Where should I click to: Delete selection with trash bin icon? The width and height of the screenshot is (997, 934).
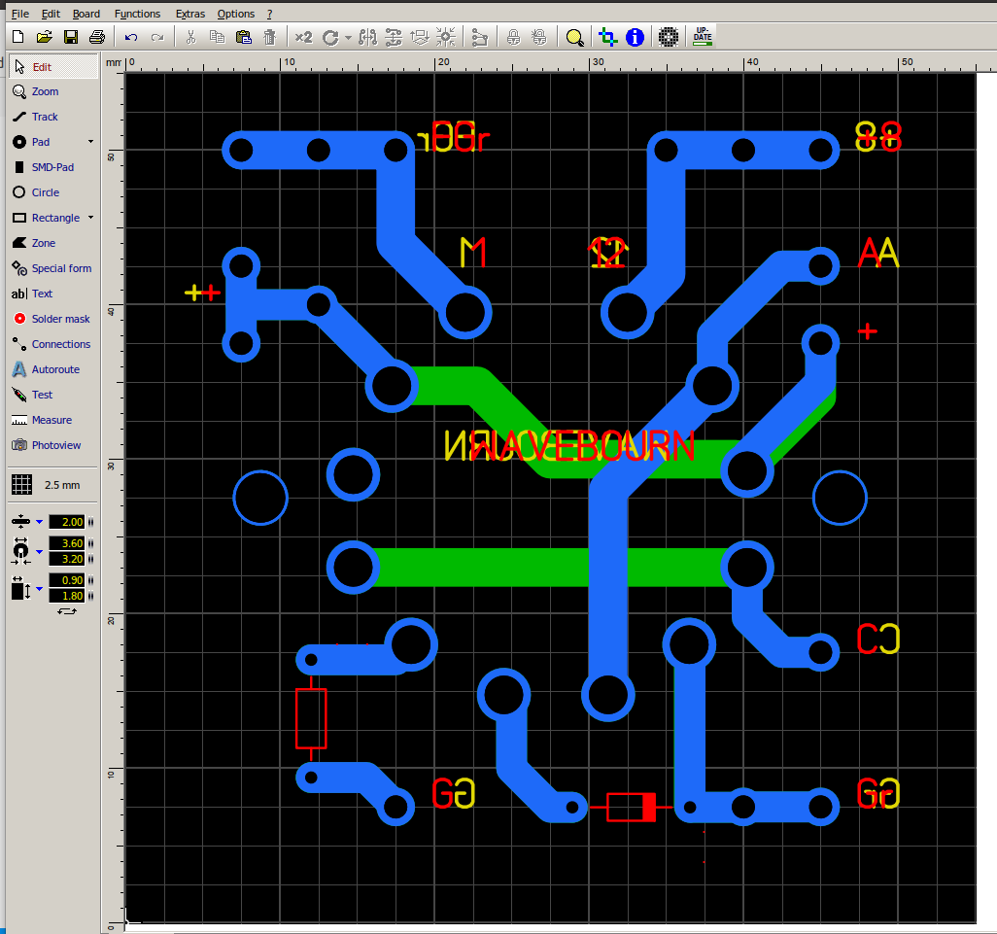click(269, 37)
